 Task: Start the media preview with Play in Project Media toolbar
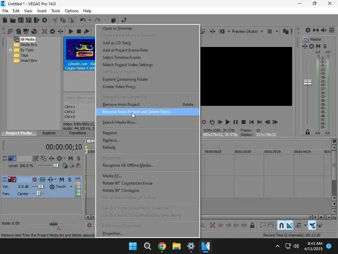[x=71, y=31]
